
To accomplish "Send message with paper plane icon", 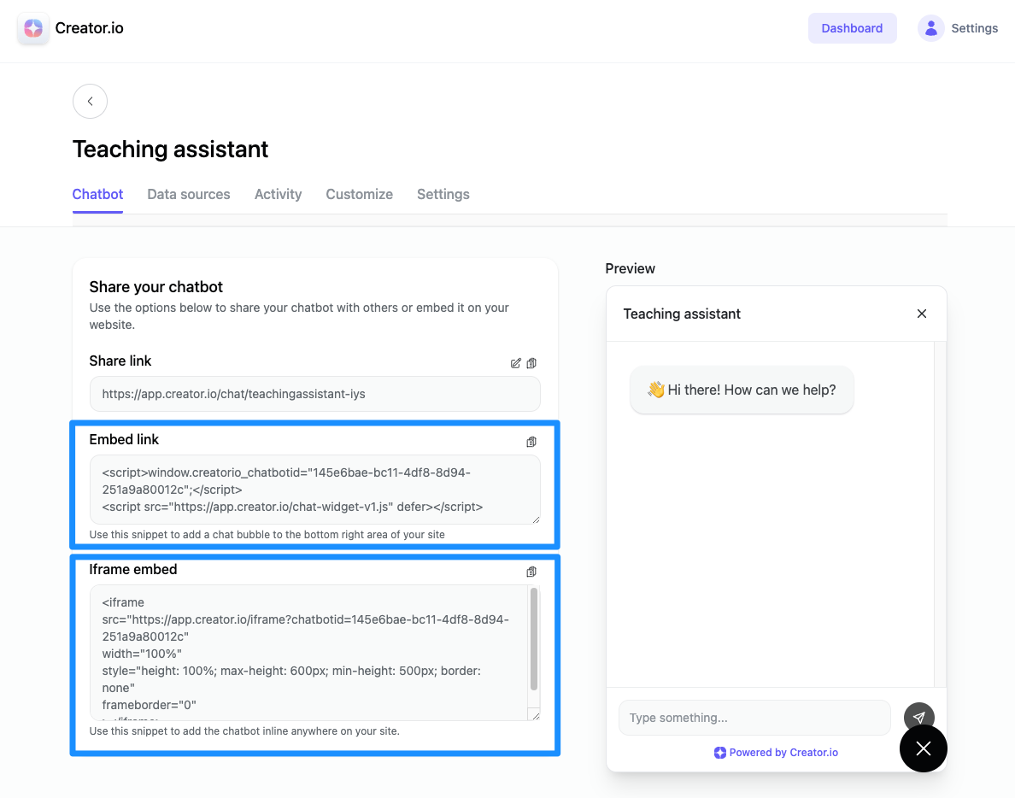I will (918, 717).
